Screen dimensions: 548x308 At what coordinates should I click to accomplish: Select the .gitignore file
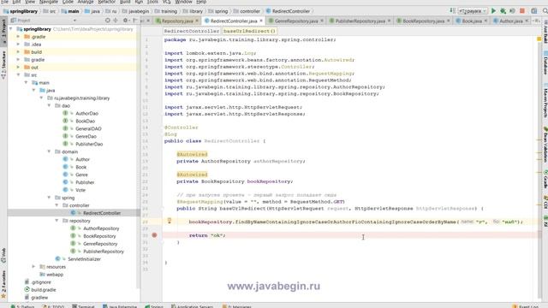click(x=41, y=281)
